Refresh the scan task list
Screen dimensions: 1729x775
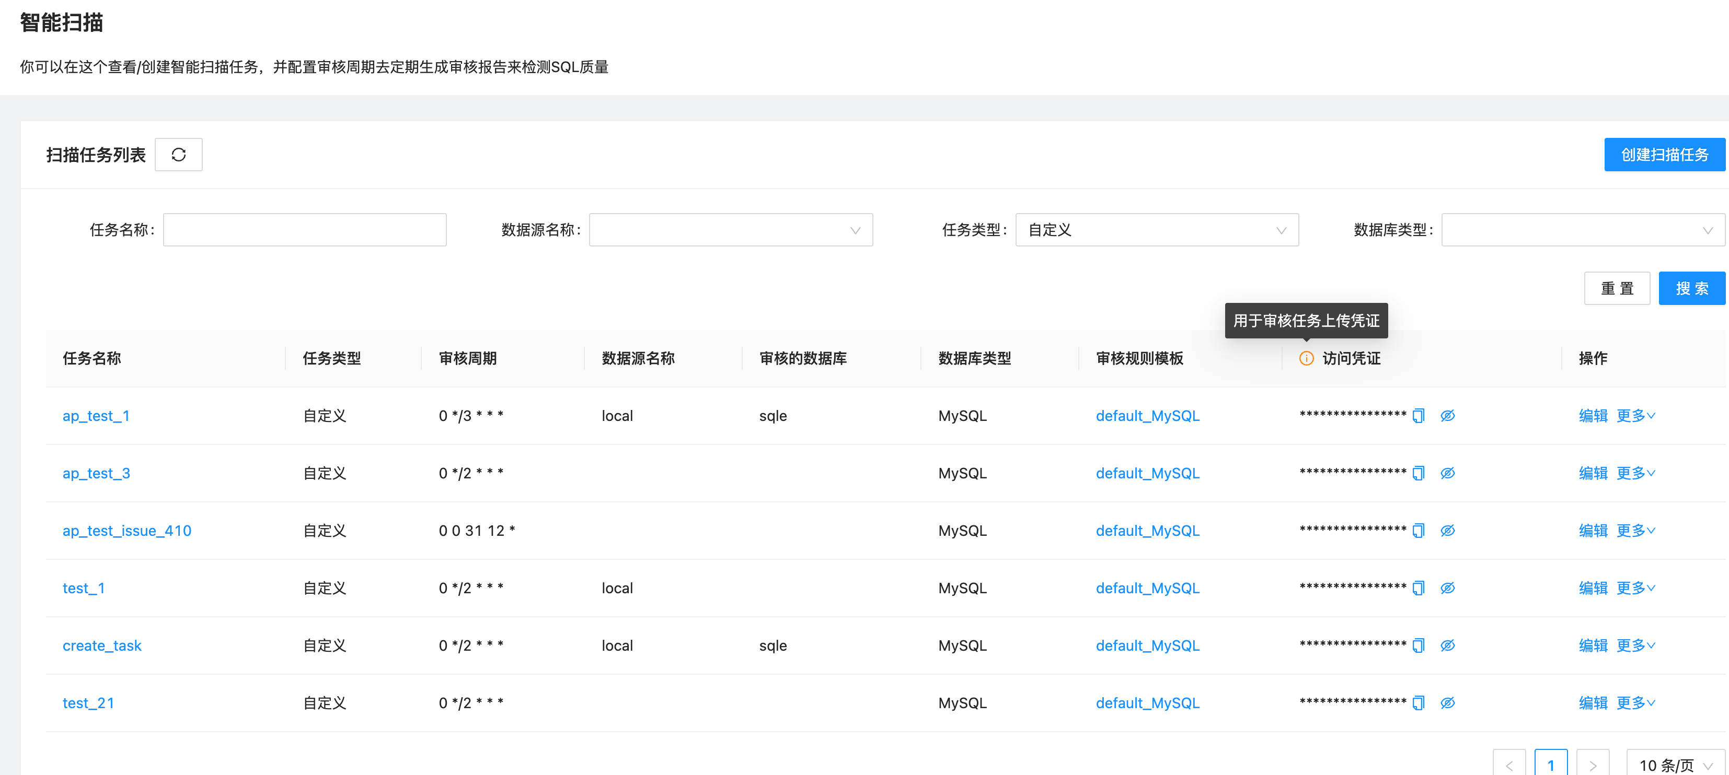click(179, 154)
